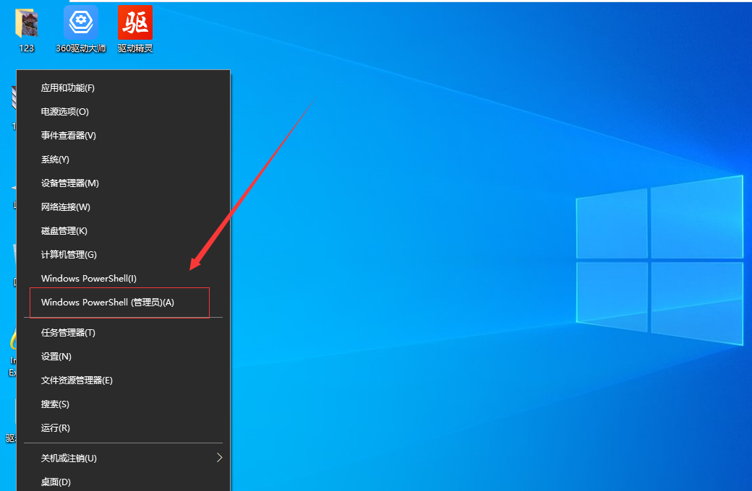Screen dimensions: 752x491
Task: Open 电源选项(O) menu entry
Action: (65, 112)
